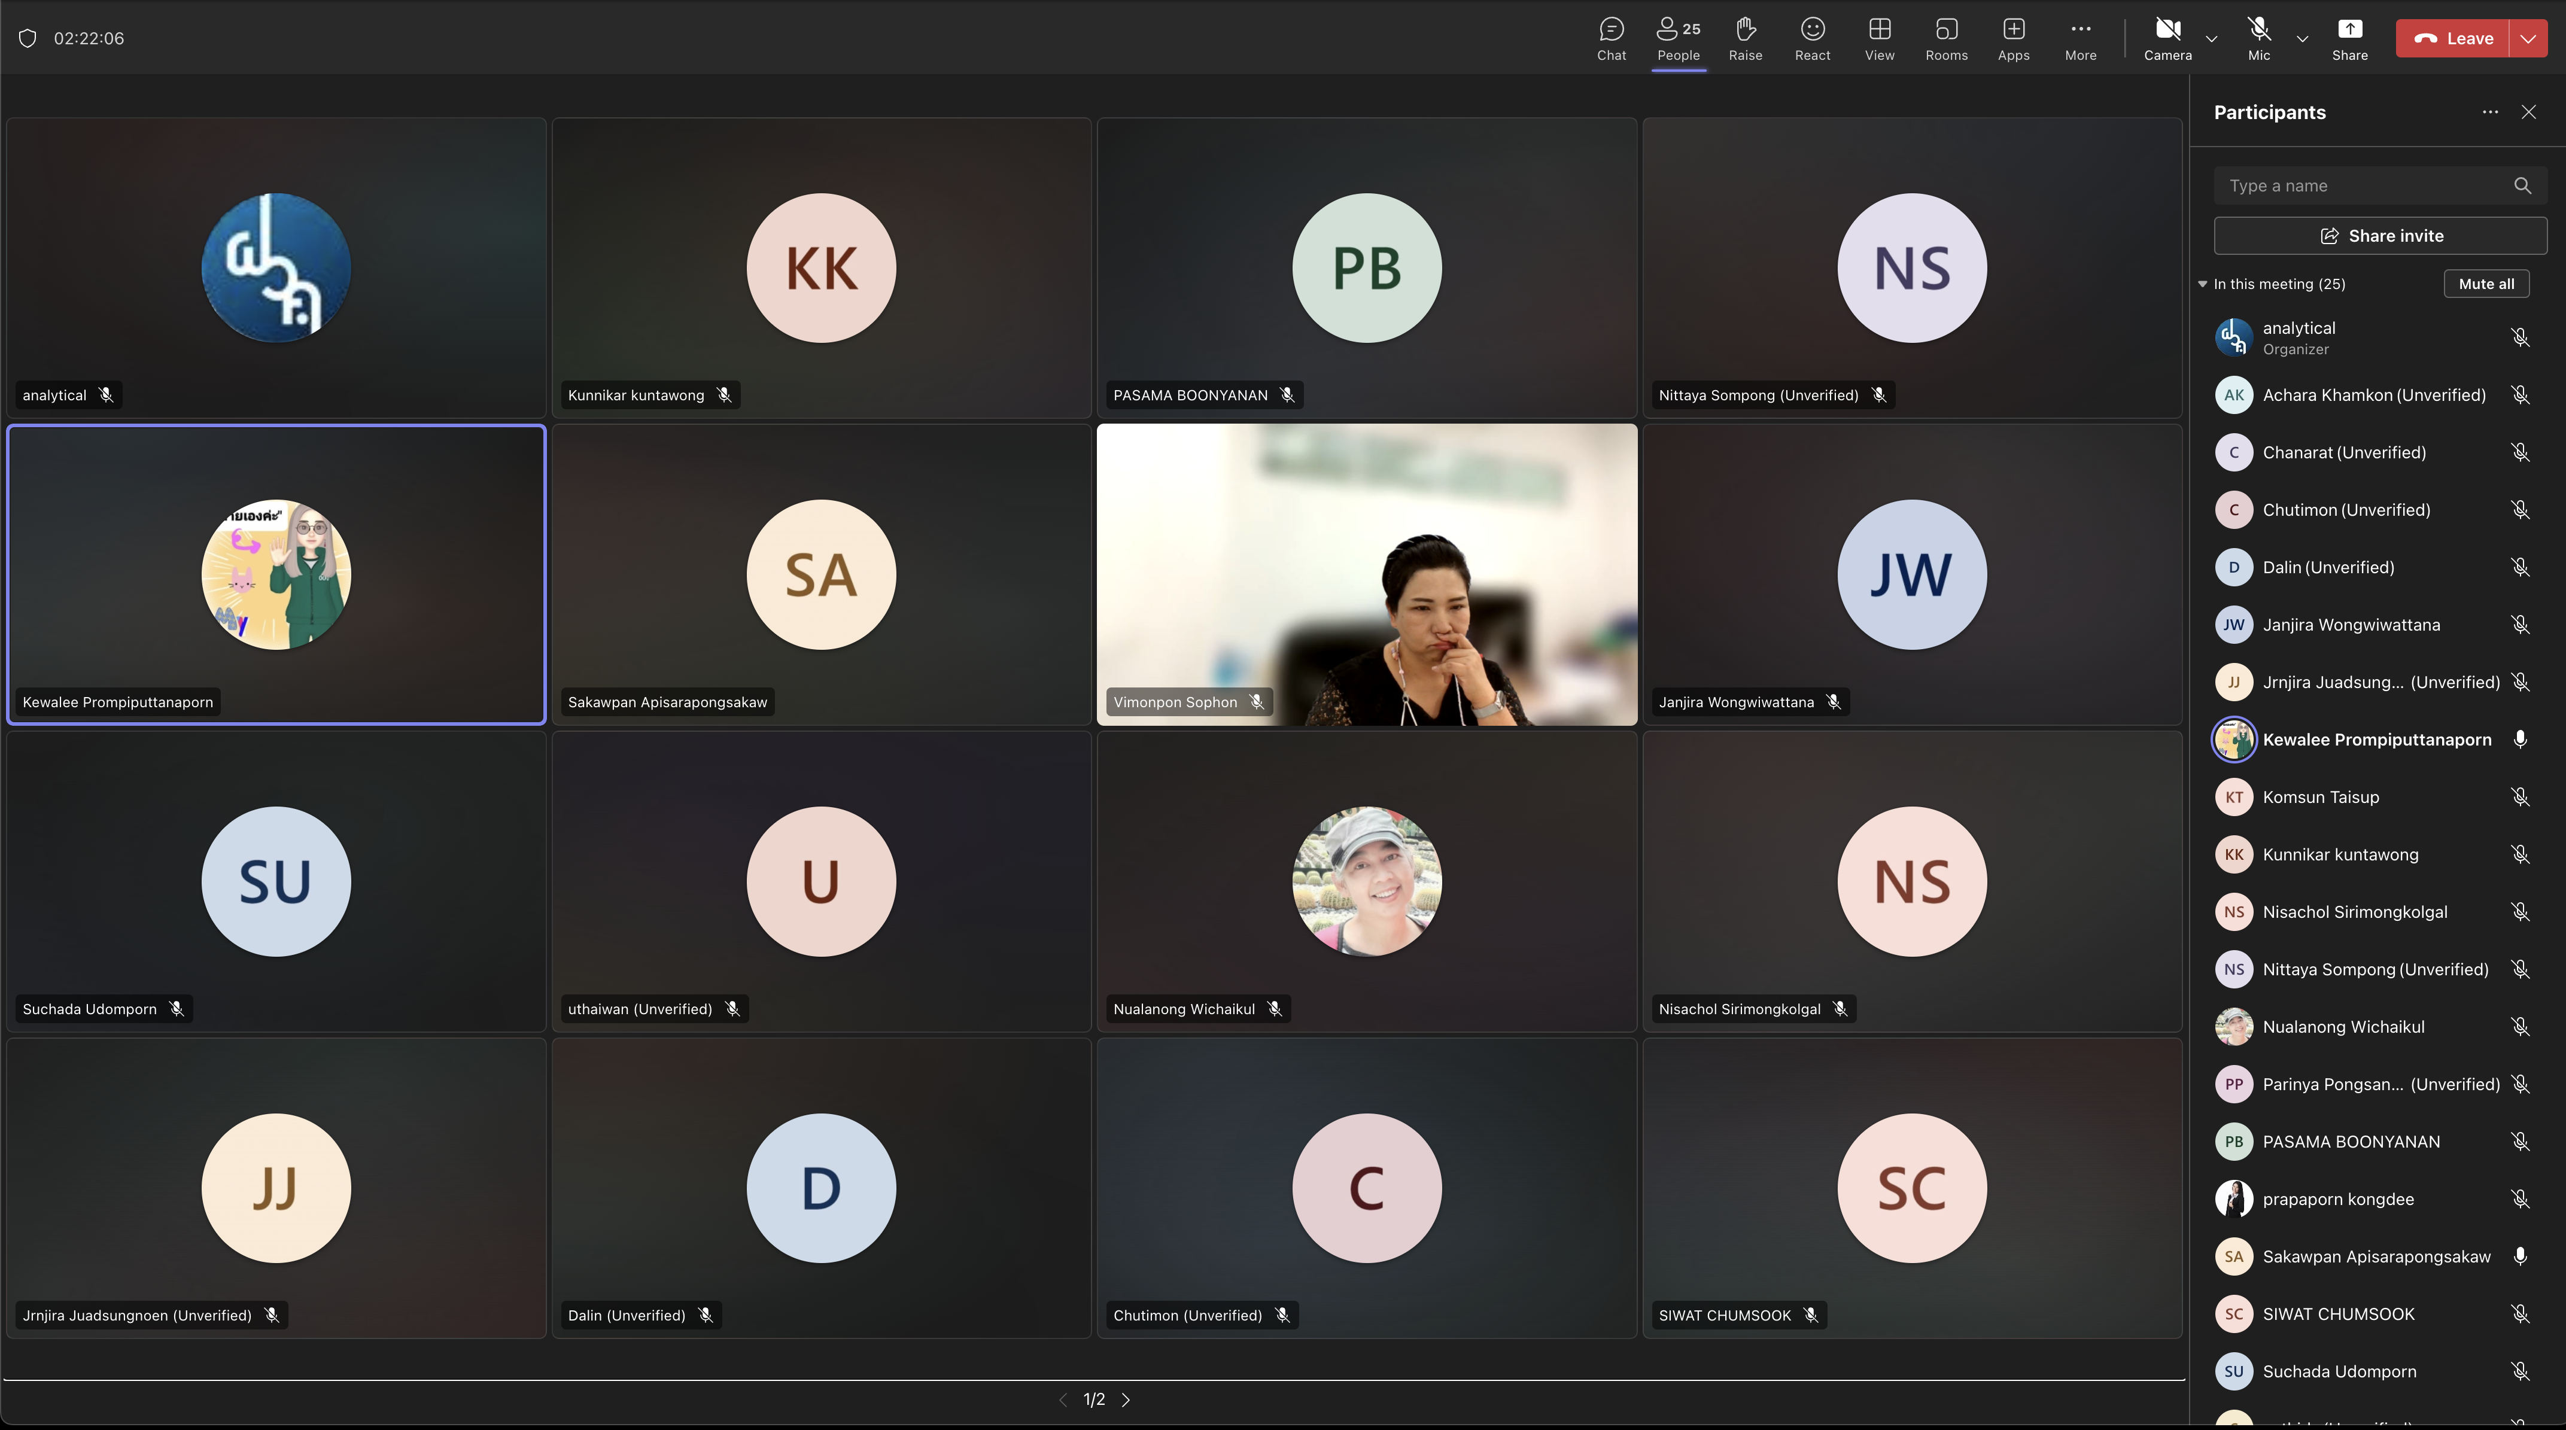Toggle the People tab
The height and width of the screenshot is (1430, 2566).
[1679, 38]
